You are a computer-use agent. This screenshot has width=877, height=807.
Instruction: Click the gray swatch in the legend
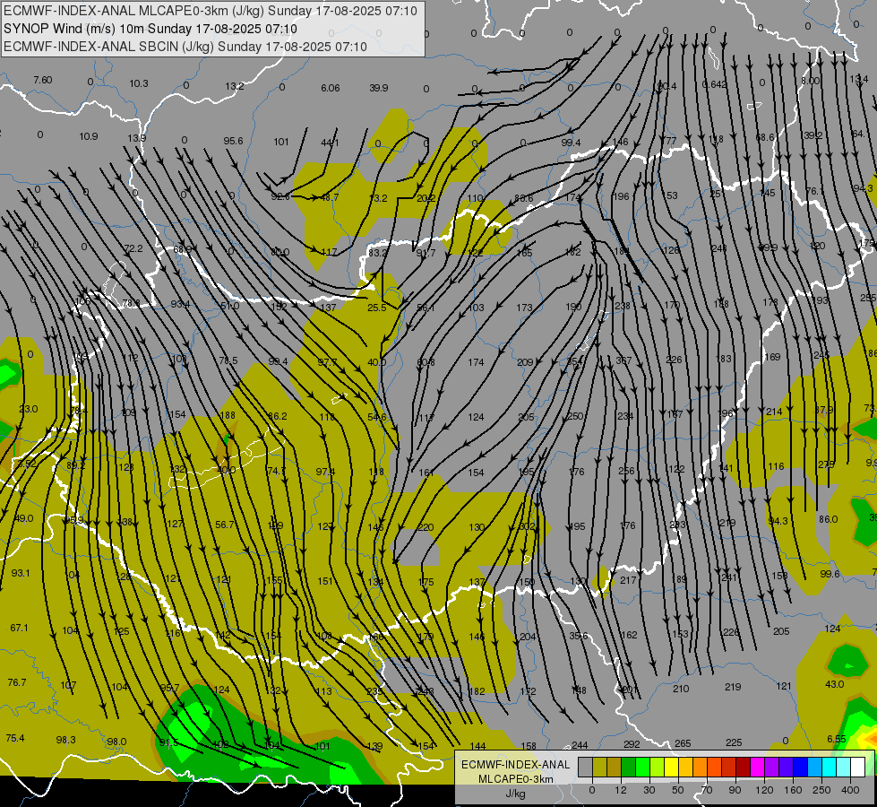tap(586, 767)
